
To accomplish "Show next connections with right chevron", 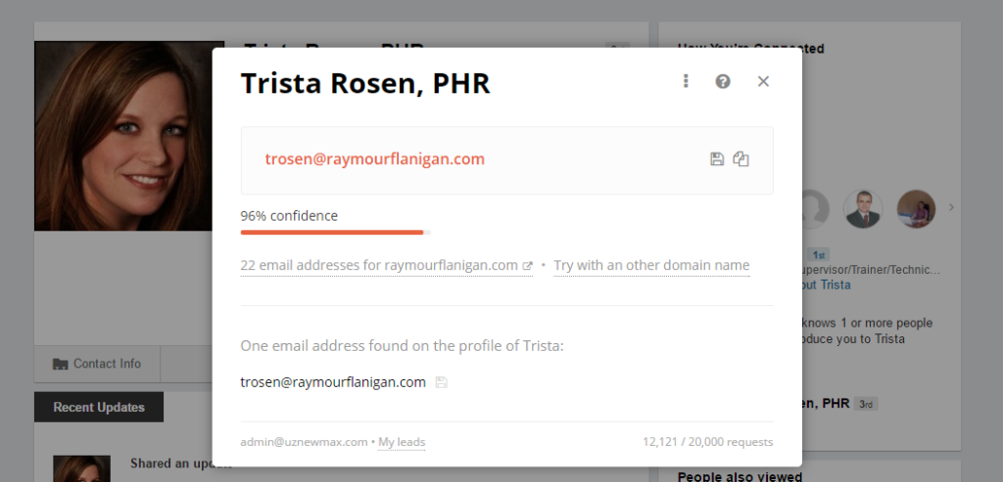I will pyautogui.click(x=952, y=207).
